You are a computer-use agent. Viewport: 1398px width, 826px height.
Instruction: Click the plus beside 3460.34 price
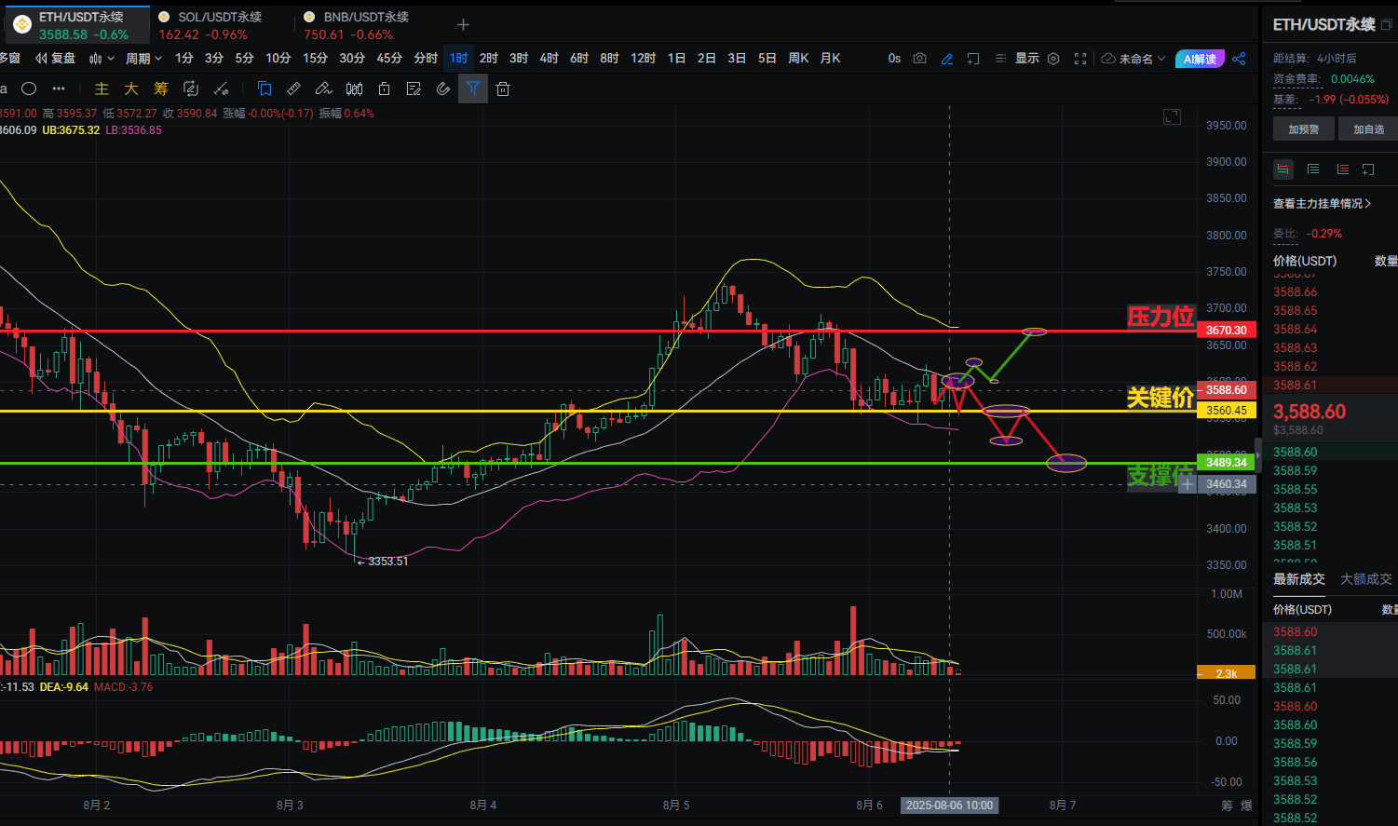[1188, 484]
